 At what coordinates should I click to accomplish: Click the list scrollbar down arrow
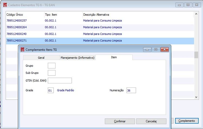196,97
